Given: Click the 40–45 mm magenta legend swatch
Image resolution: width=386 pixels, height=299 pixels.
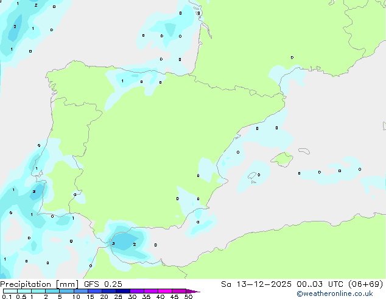Looking at the screenshot, I should 165,291.
